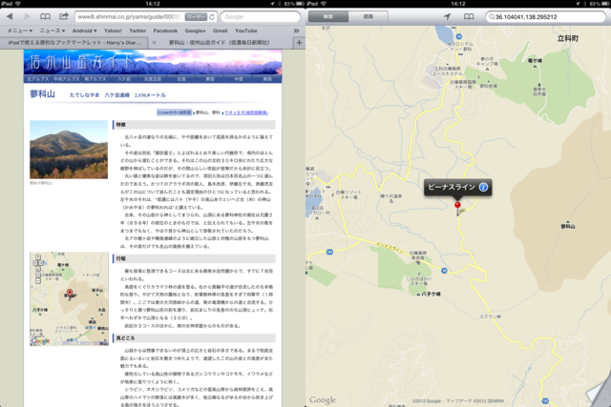Select the Directions segment in Maps
Screen dimensions: 611x407
(x=369, y=17)
